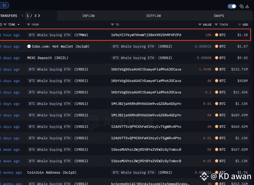Screen dimensions: 254x185
Task: Click the value 10K
Action: tap(208, 35)
